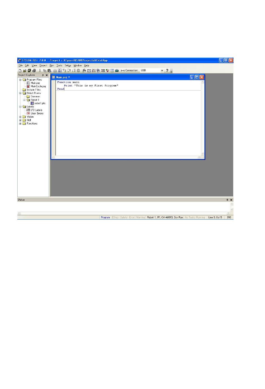The height and width of the screenshot is (389, 265).
Task: Open the View menu
Action: click(34, 66)
